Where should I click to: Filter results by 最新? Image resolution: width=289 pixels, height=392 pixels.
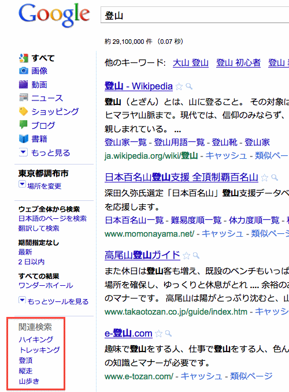pyautogui.click(x=25, y=252)
